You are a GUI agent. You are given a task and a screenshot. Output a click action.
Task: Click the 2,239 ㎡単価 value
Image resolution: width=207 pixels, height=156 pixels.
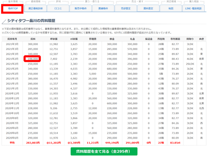tap(74, 59)
